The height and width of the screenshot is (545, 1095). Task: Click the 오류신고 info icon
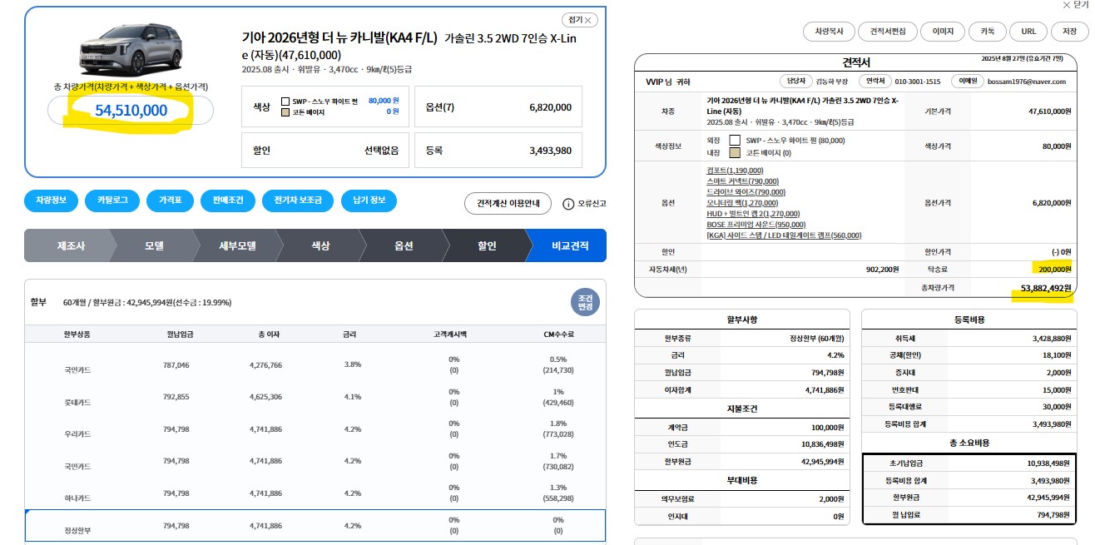point(569,204)
